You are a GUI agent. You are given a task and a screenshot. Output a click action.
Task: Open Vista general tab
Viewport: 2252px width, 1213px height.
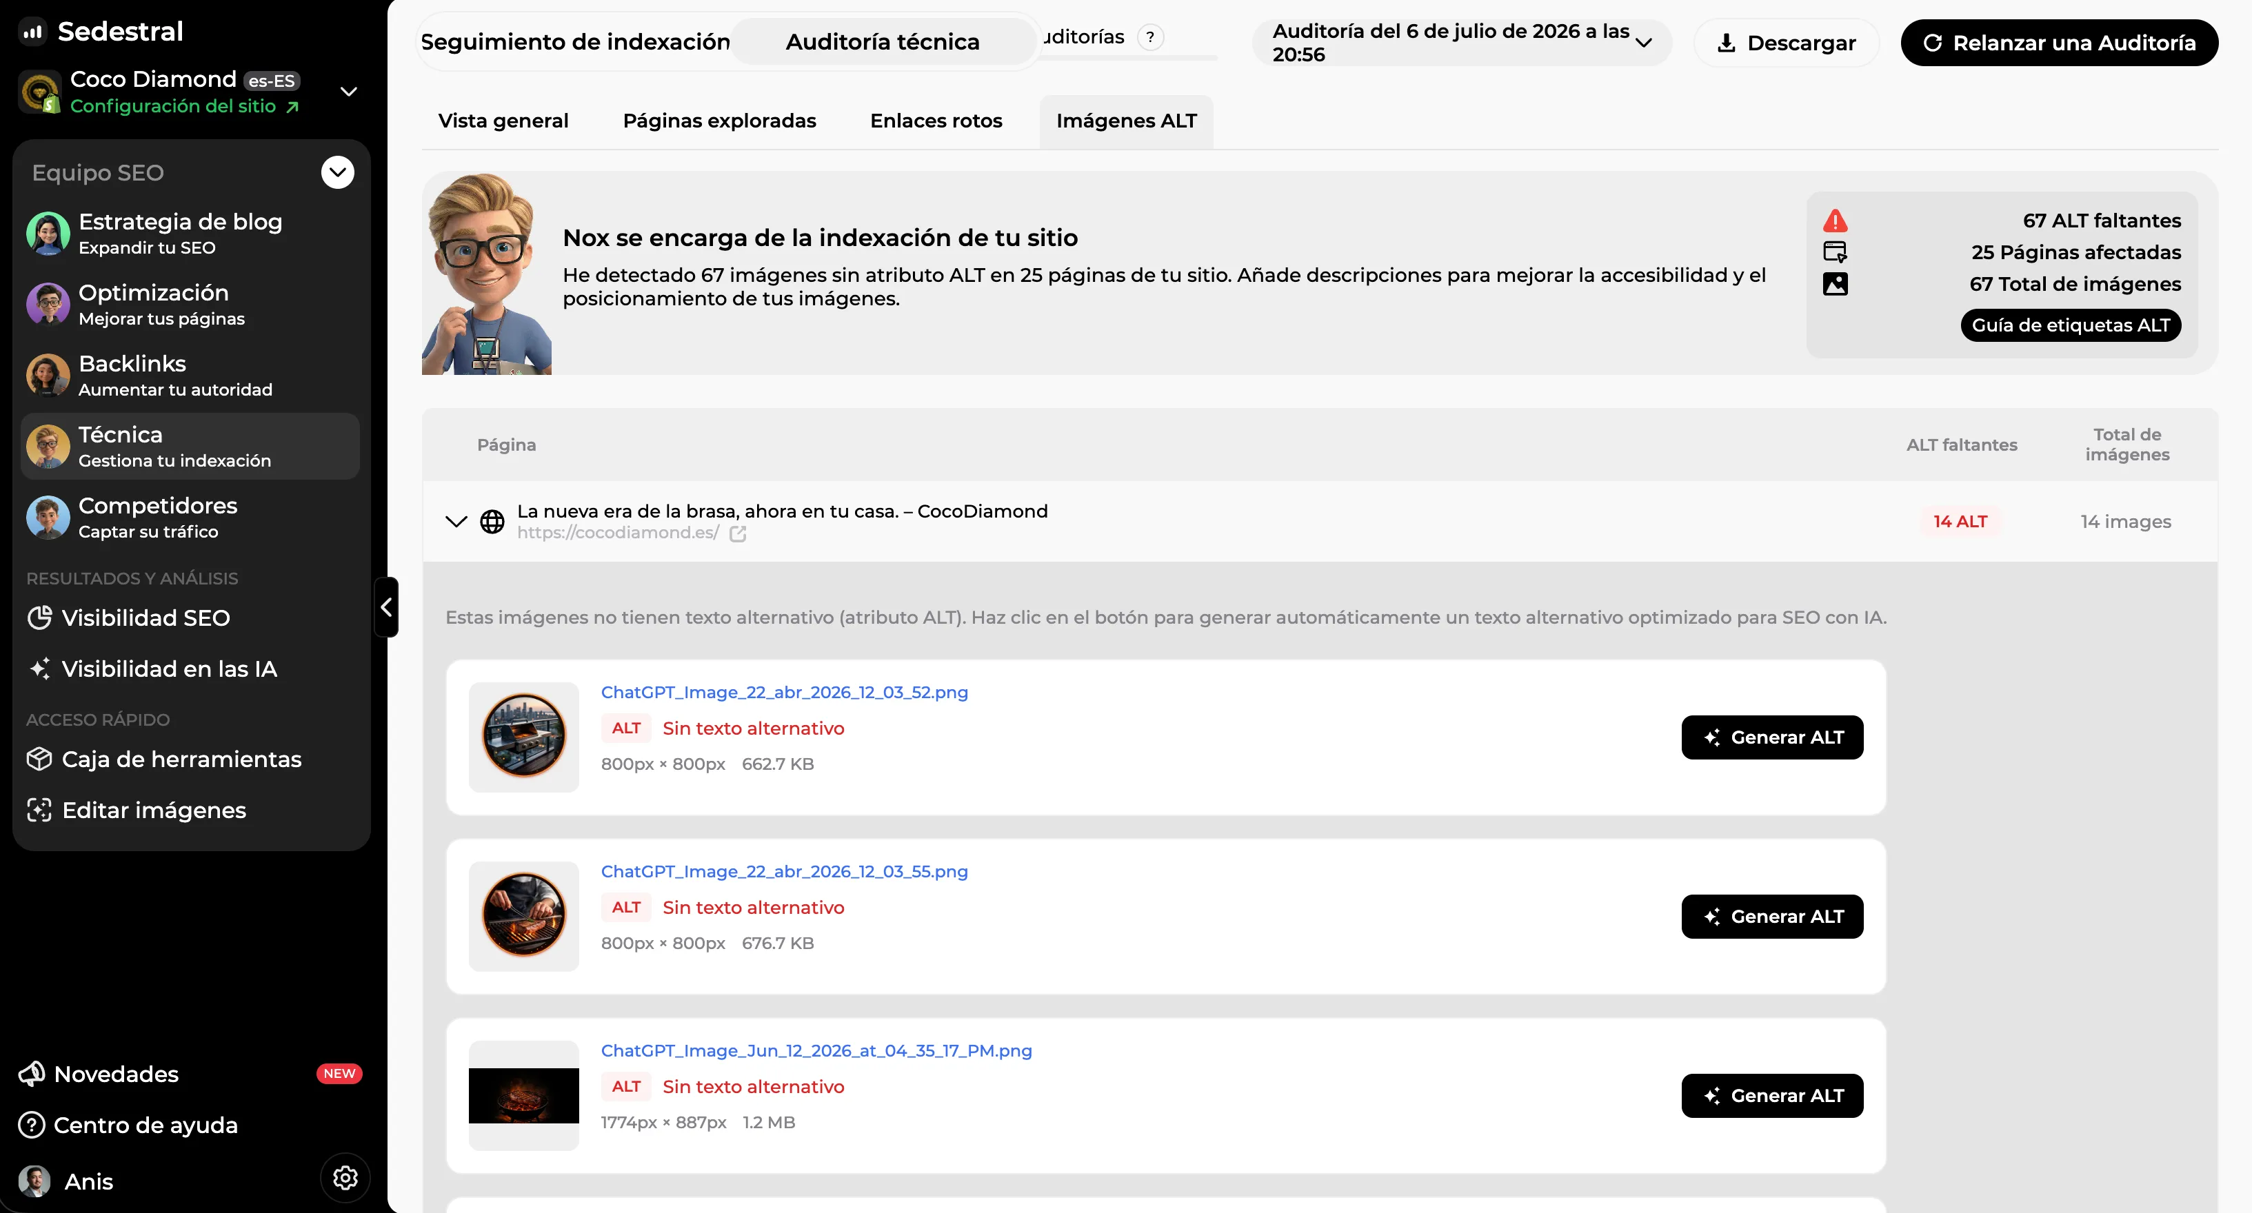point(503,121)
